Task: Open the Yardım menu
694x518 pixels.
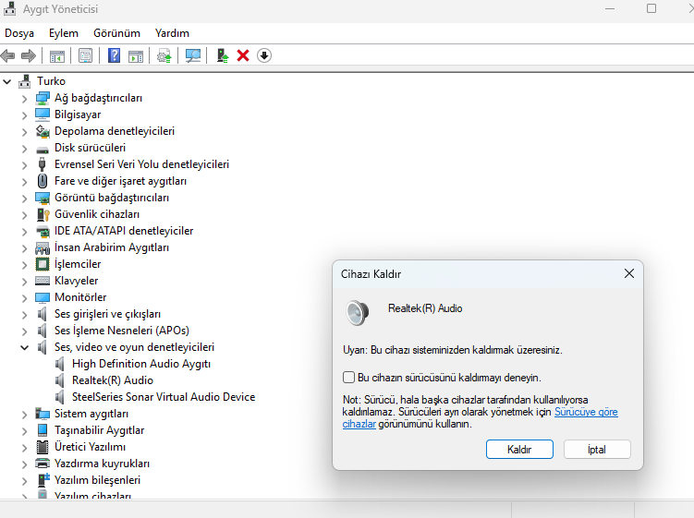Action: coord(172,33)
